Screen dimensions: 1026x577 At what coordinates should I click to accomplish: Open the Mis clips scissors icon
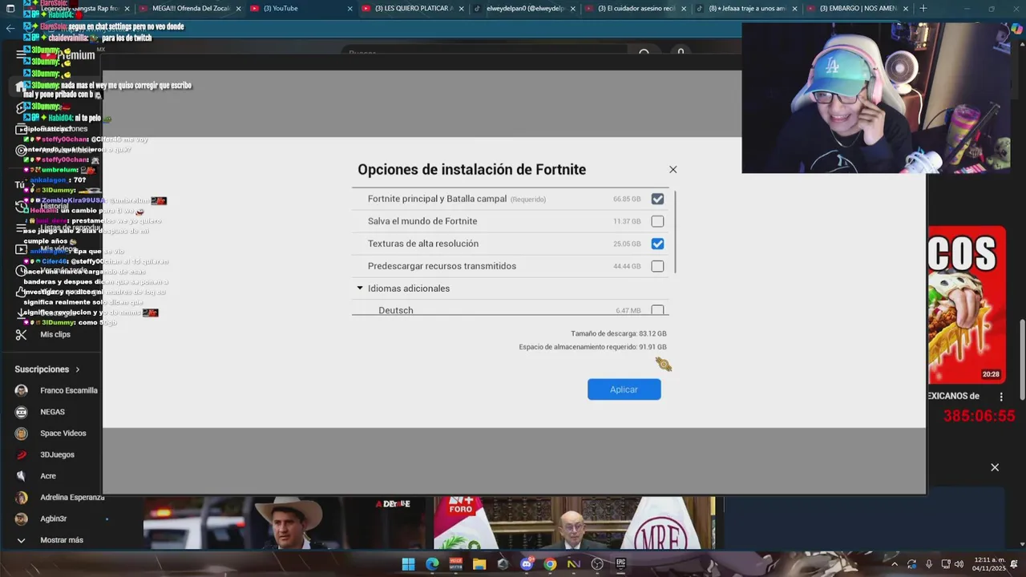pyautogui.click(x=22, y=334)
